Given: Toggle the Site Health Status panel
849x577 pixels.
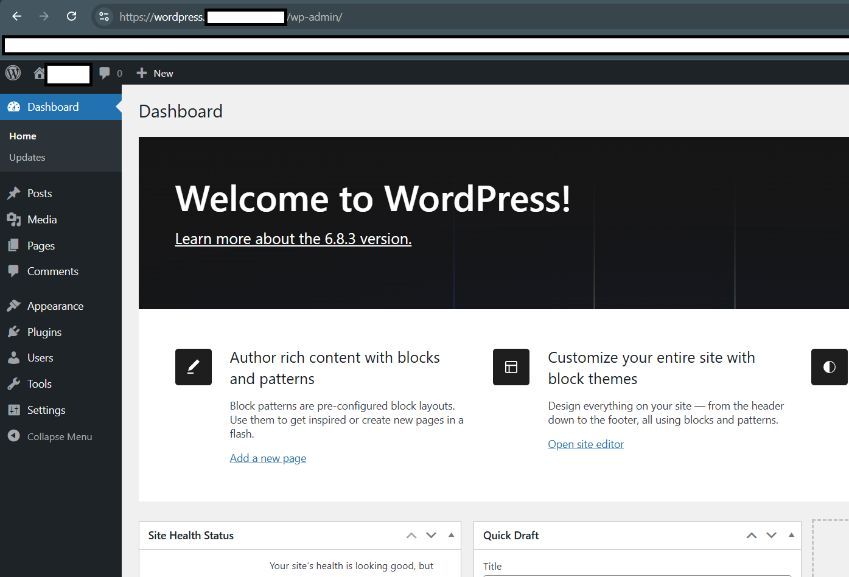Looking at the screenshot, I should pyautogui.click(x=451, y=535).
